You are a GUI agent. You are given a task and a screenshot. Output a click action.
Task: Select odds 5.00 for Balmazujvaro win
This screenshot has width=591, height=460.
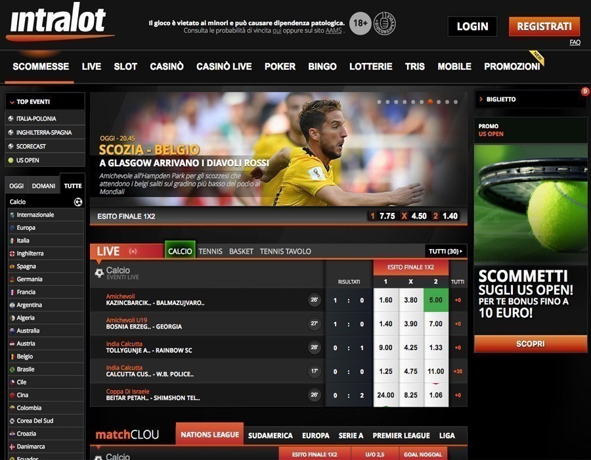436,300
